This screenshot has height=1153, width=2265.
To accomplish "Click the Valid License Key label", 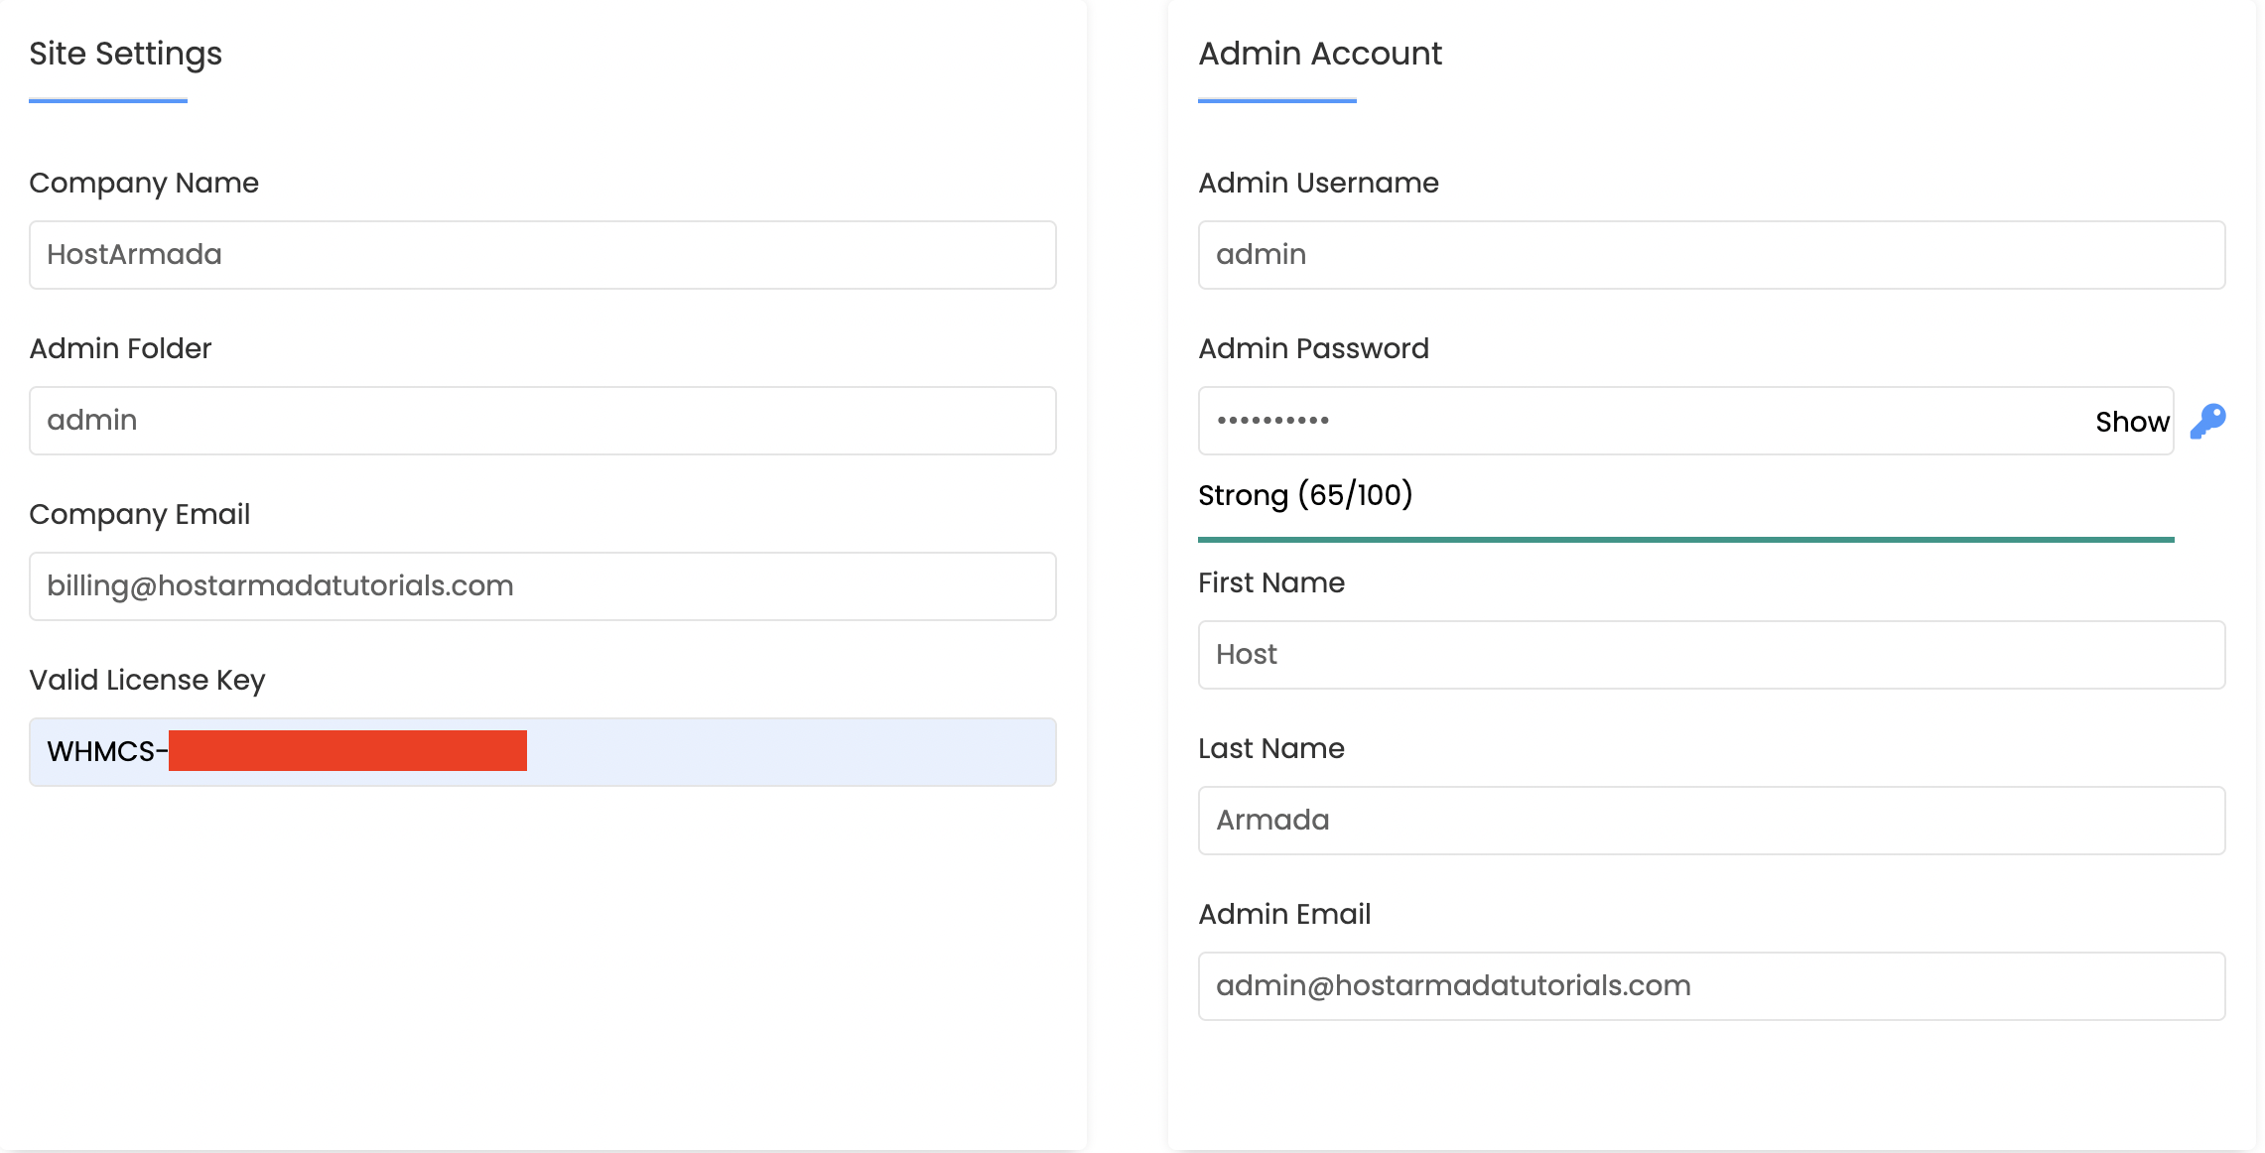I will [x=147, y=681].
